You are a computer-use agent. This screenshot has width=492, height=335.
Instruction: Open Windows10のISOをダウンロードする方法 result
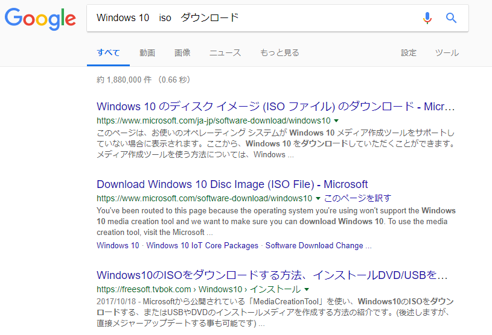(x=272, y=275)
